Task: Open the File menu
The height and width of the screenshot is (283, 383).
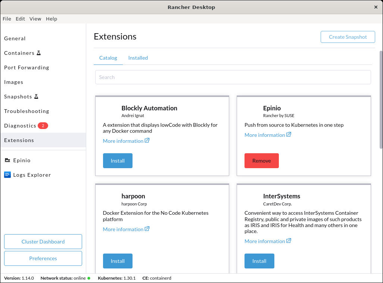Action: (x=7, y=19)
